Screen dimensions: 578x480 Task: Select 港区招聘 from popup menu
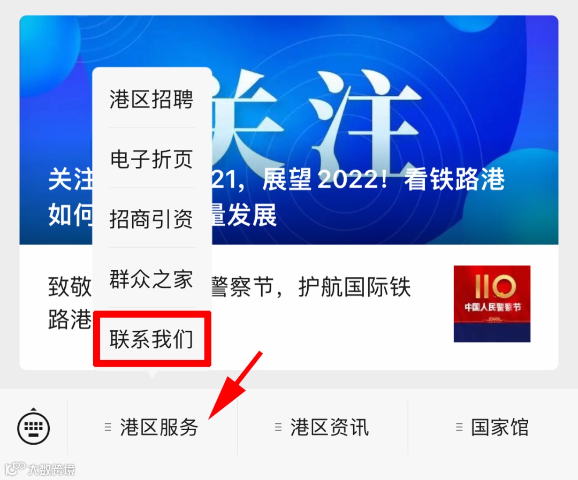click(x=151, y=99)
